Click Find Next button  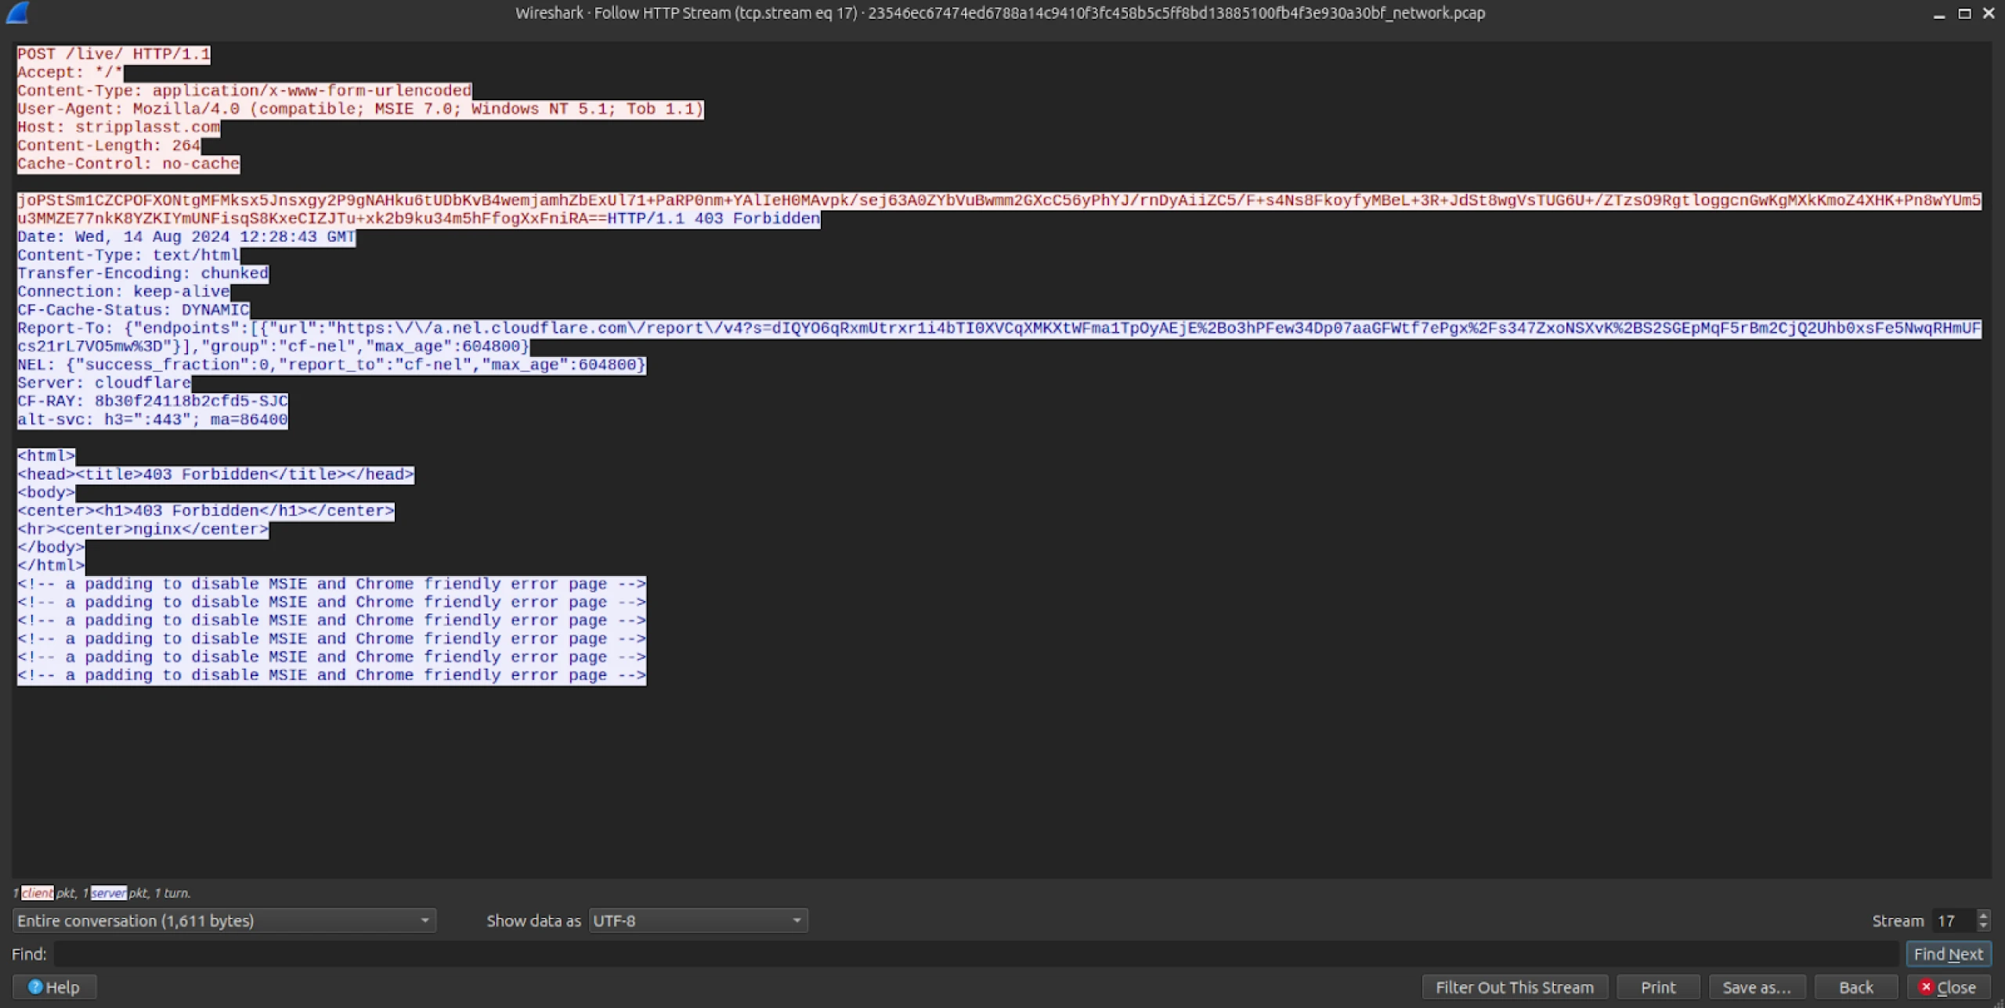point(1948,953)
